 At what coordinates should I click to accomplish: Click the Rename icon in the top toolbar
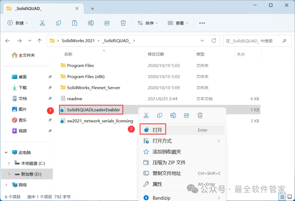point(91,23)
